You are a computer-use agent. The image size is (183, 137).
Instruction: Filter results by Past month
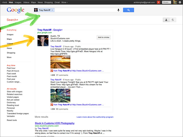point(12,76)
